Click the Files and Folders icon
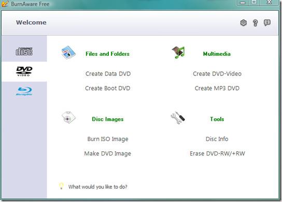Viewport: 282px width, 202px height. point(68,52)
